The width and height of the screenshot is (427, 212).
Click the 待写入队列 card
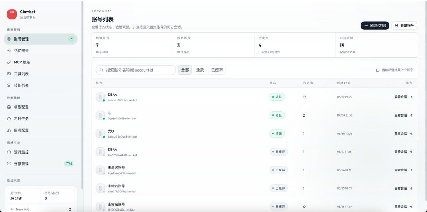58,196
